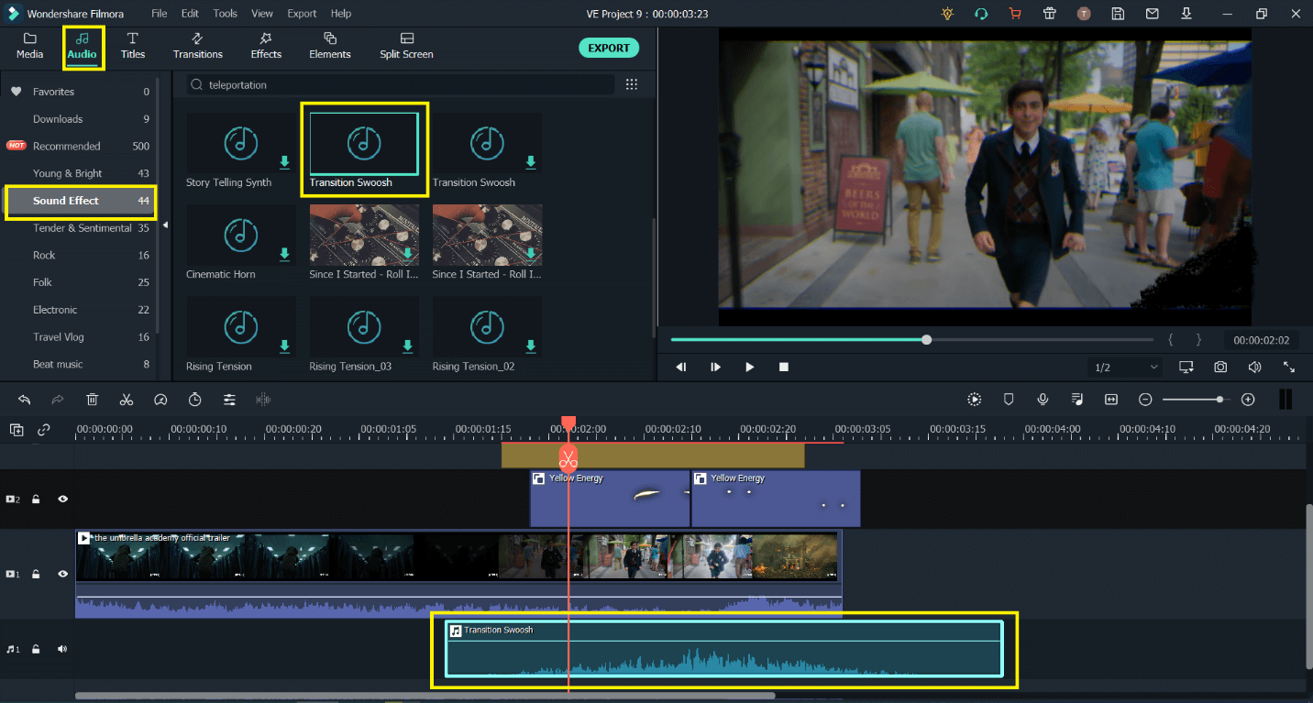Screen dimensions: 1313x703
Task: Toggle lock on video track 1
Action: tap(36, 574)
